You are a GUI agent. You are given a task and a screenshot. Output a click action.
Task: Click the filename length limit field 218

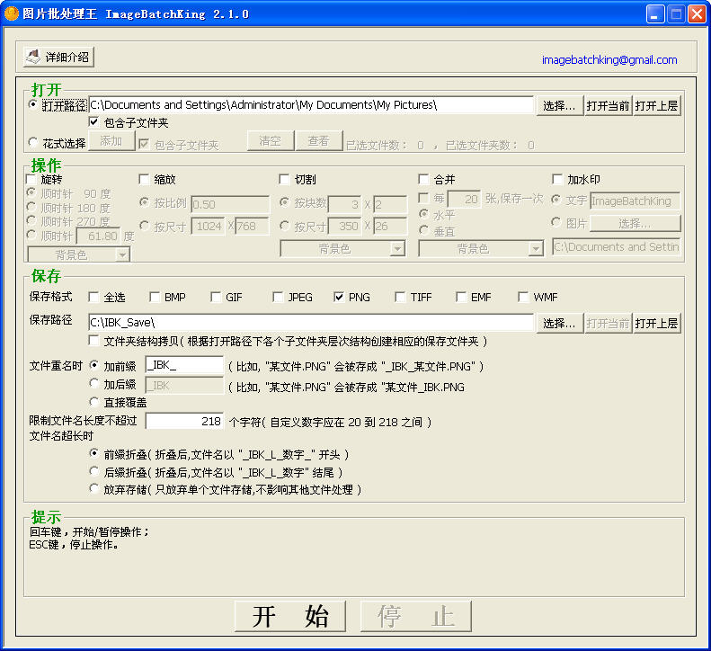pos(184,421)
